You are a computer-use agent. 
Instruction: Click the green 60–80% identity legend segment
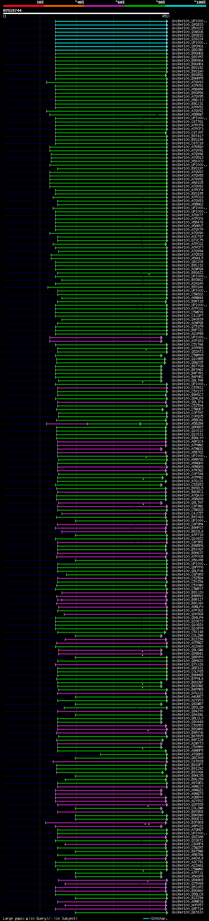pyautogui.click(x=145, y=6)
